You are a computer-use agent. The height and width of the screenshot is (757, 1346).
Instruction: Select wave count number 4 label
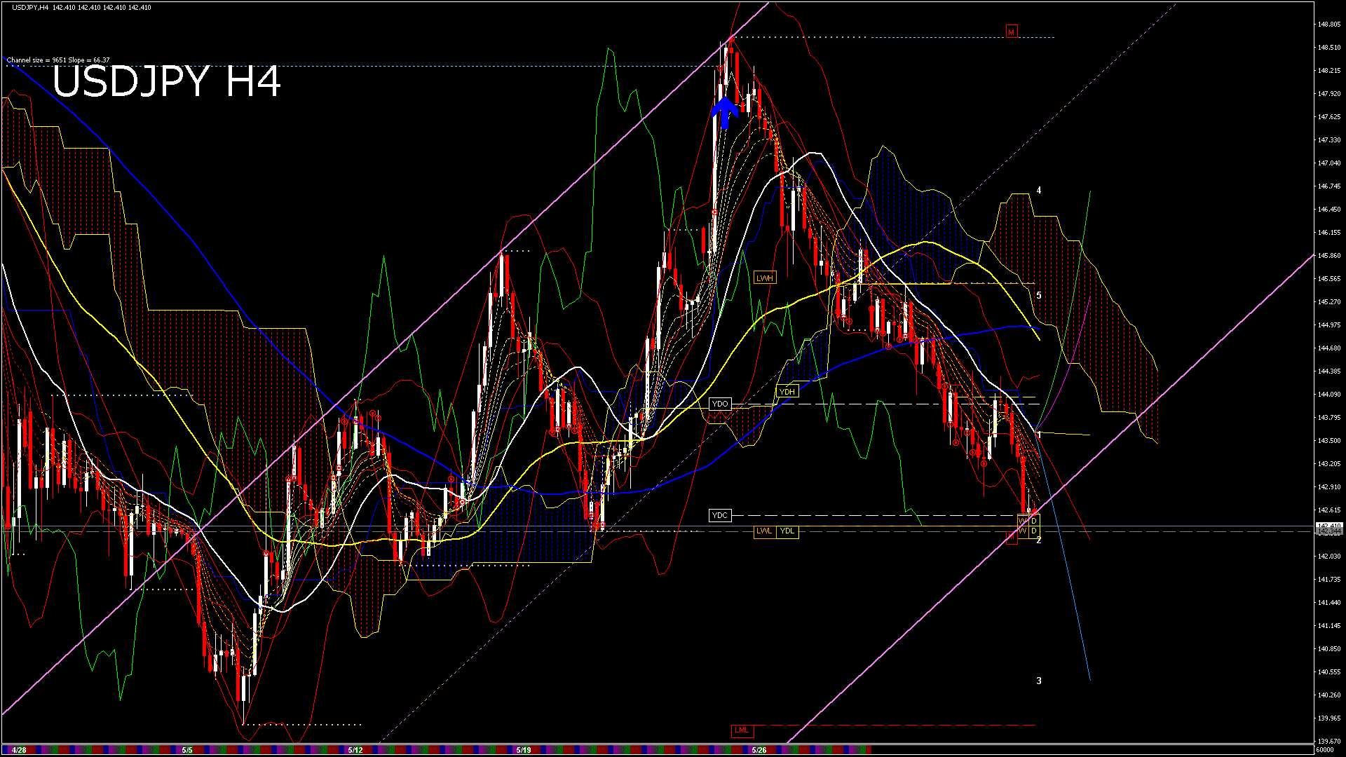pos(1039,191)
